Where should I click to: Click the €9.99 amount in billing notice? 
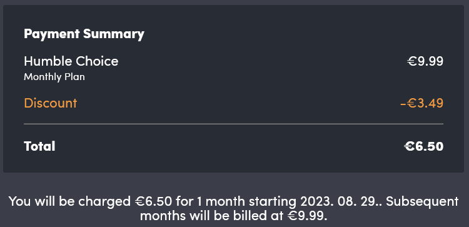pos(305,216)
